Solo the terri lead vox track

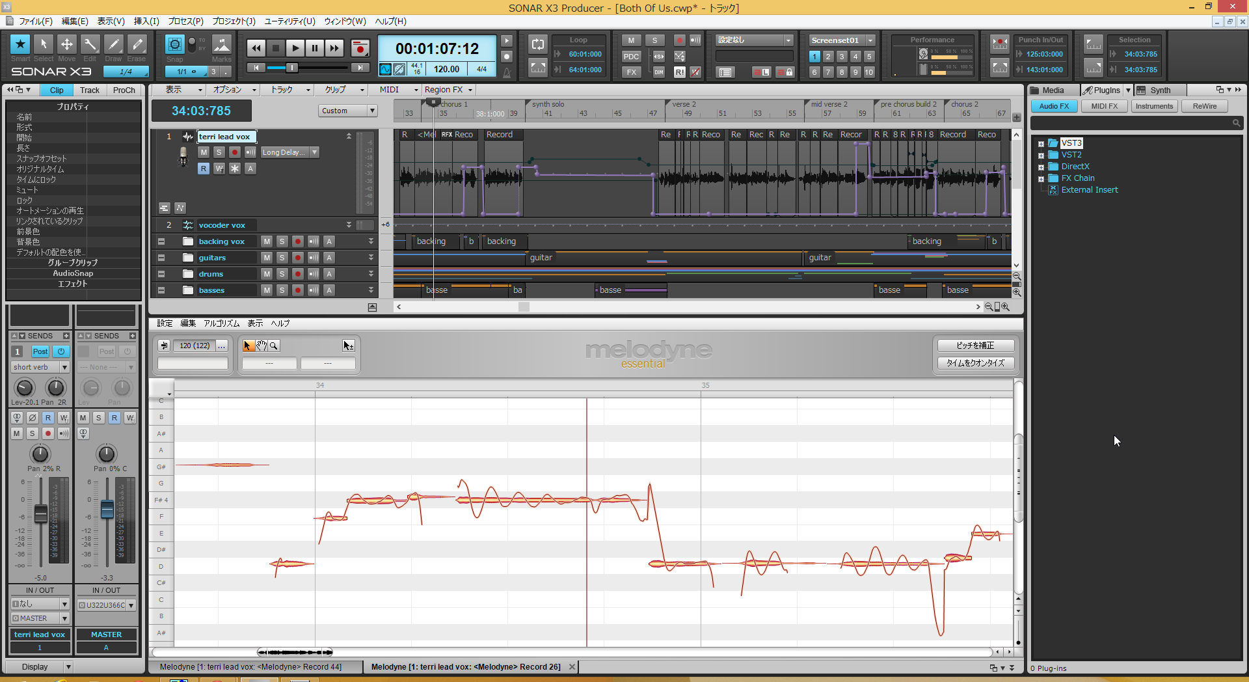[219, 152]
